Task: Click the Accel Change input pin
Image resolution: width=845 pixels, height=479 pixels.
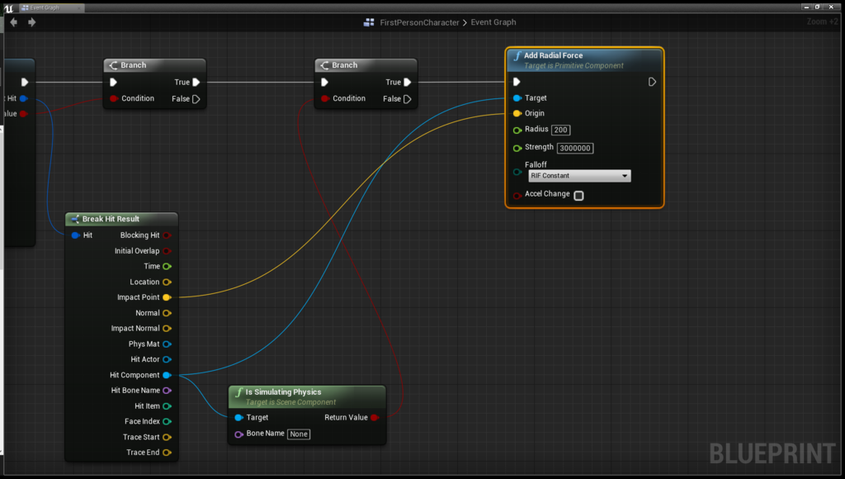Action: pyautogui.click(x=517, y=195)
